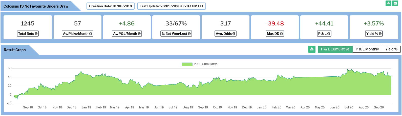Image resolution: width=402 pixels, height=116 pixels.
Task: Switch graph to P & L Monthly
Action: point(367,49)
